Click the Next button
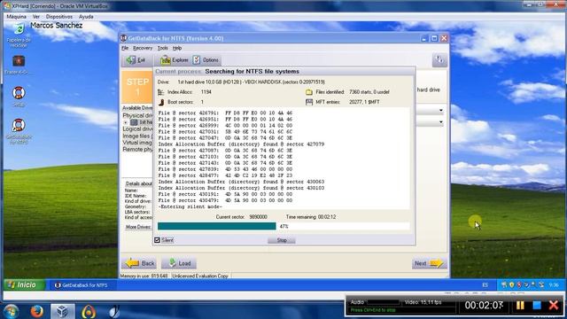Screen dimensions: 567x319 428,263
